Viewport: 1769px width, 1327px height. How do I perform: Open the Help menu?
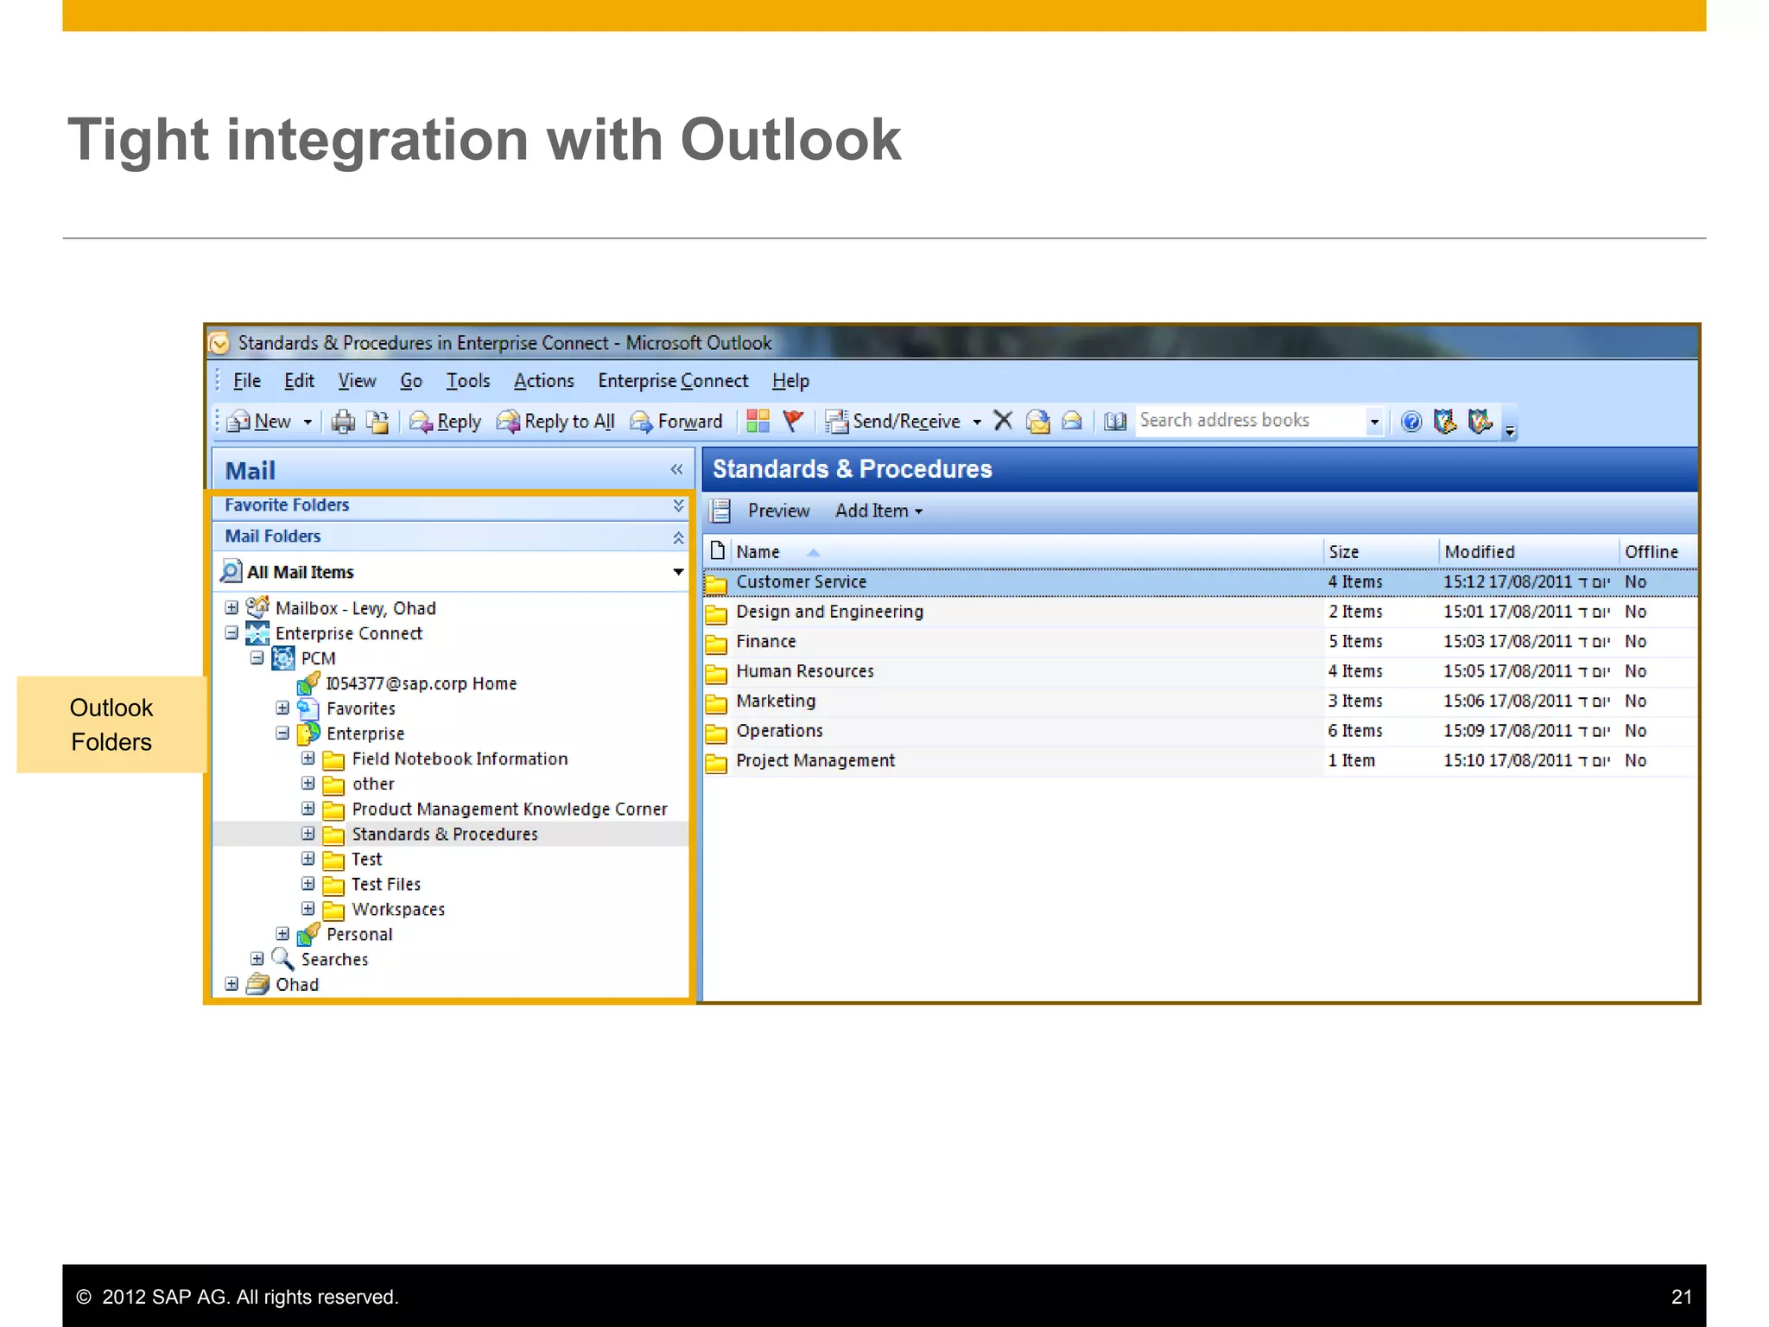(790, 381)
